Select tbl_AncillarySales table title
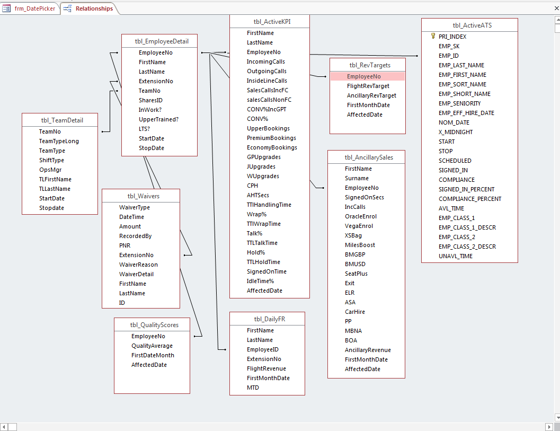This screenshot has height=431, width=560. click(x=369, y=157)
